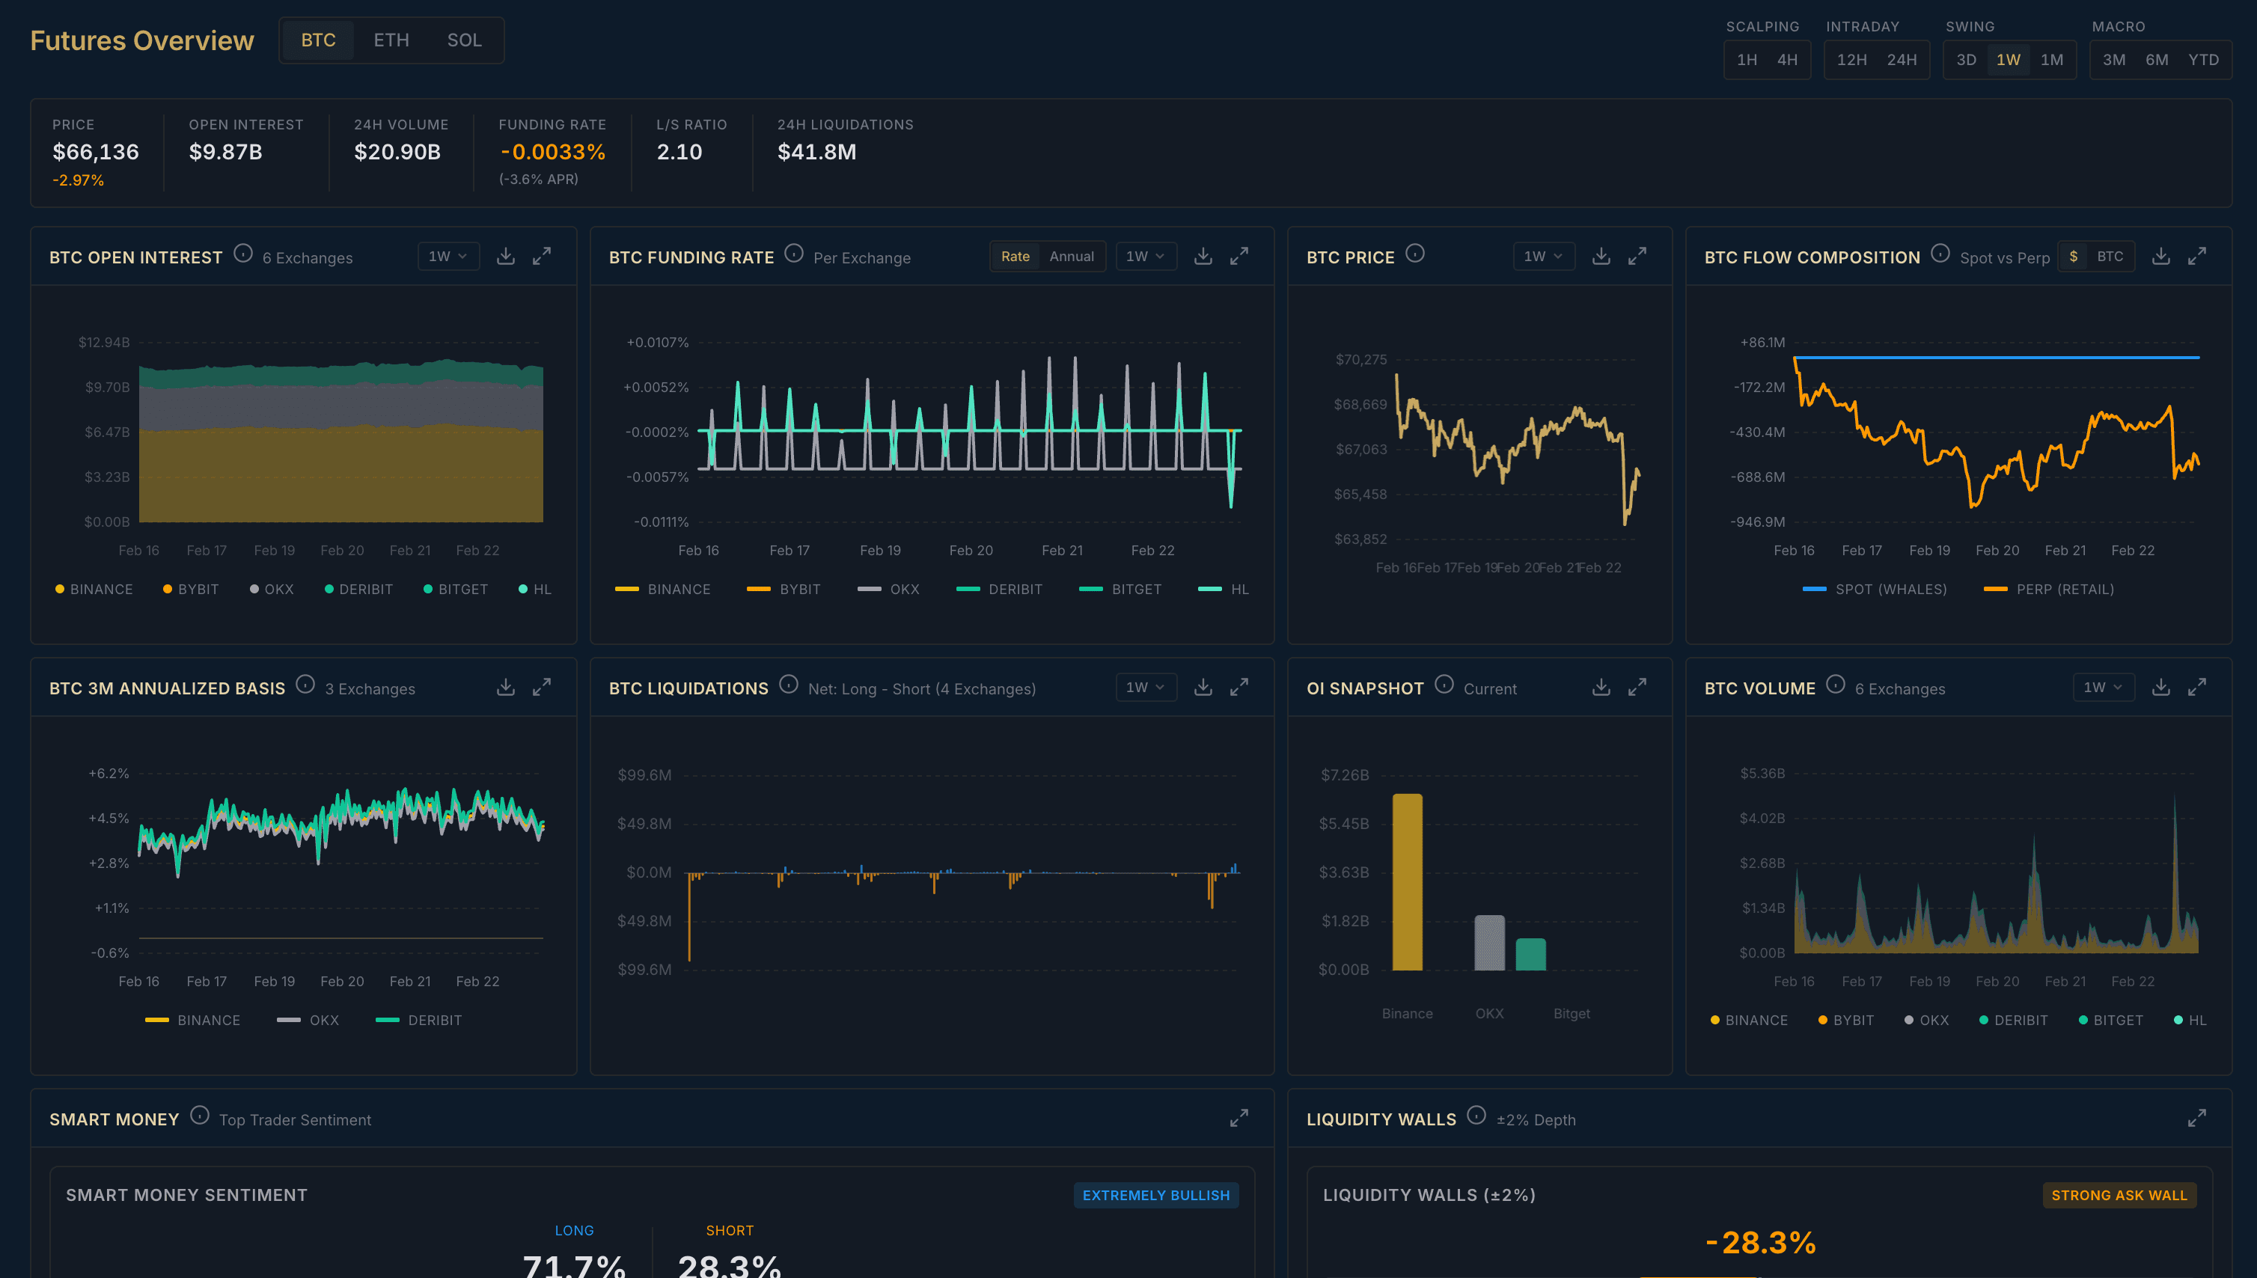Expand the Smart Money panel fullscreen
Image resolution: width=2257 pixels, height=1278 pixels.
tap(1239, 1118)
